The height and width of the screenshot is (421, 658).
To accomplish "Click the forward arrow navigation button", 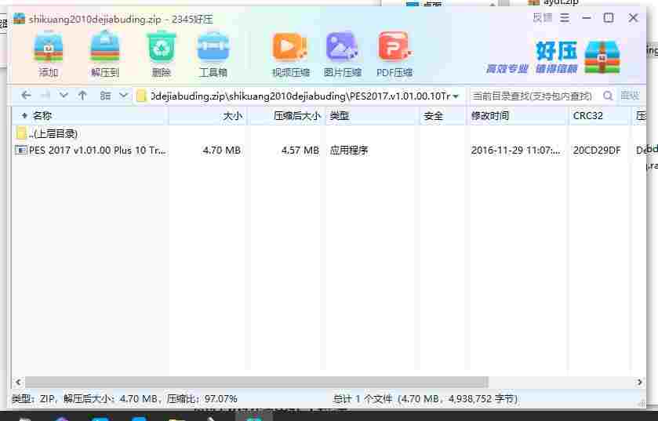I will pos(45,96).
